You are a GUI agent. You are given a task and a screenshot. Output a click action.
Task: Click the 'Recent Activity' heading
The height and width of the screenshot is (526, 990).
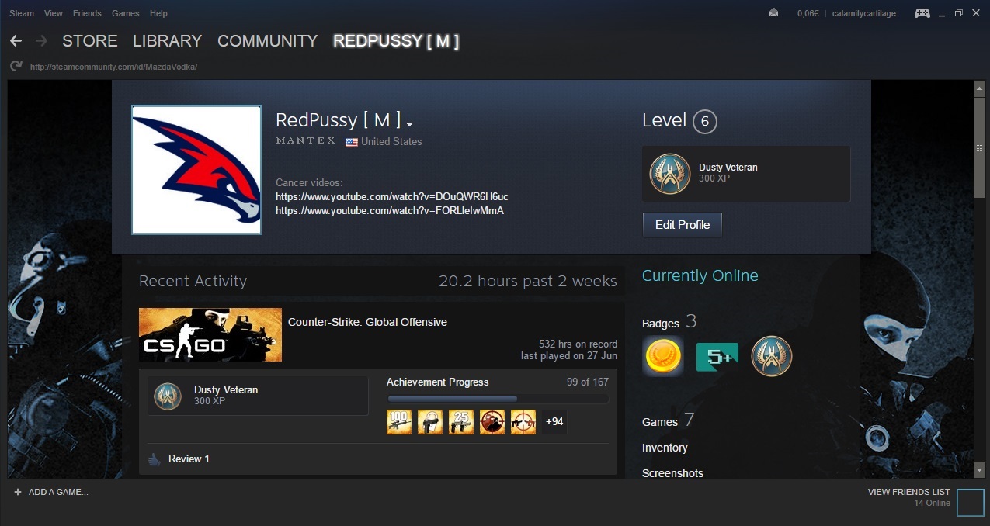[193, 281]
